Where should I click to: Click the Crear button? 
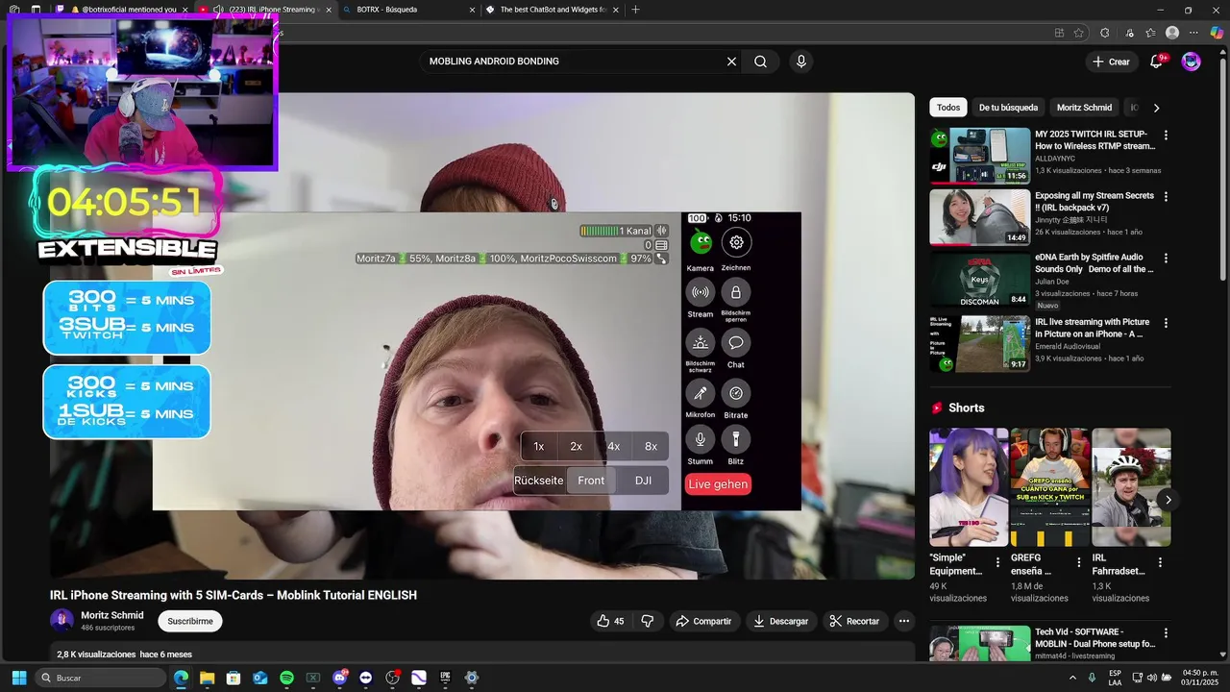point(1111,62)
